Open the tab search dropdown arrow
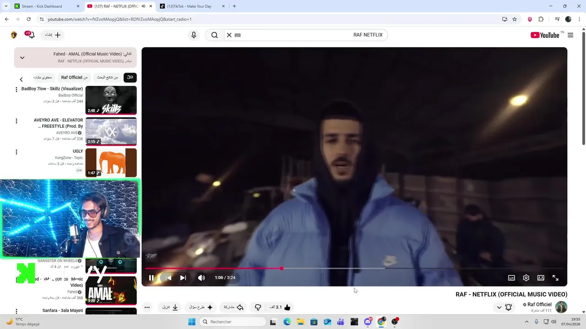The height and width of the screenshot is (329, 586). click(6, 6)
